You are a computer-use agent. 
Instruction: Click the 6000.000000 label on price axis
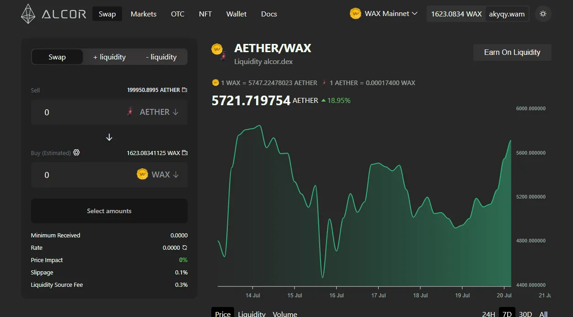tap(530, 108)
